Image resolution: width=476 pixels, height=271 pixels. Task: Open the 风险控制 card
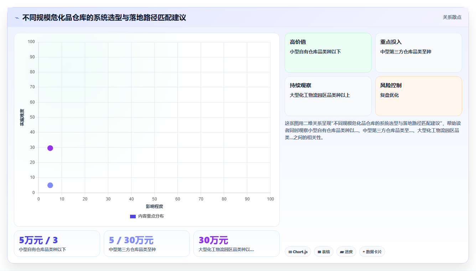point(419,96)
